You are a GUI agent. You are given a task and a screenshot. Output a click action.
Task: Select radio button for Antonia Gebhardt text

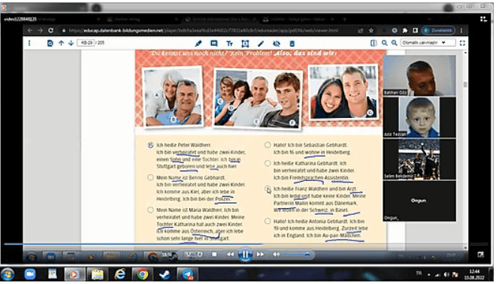point(268,221)
